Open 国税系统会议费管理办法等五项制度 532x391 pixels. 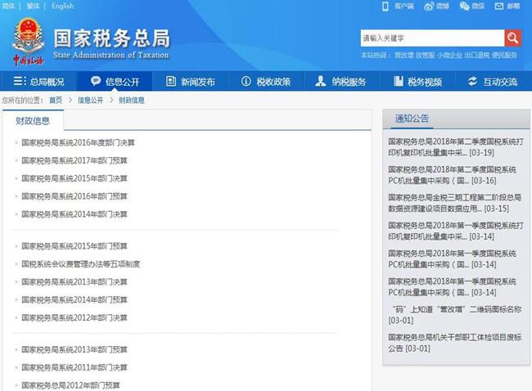click(x=81, y=264)
